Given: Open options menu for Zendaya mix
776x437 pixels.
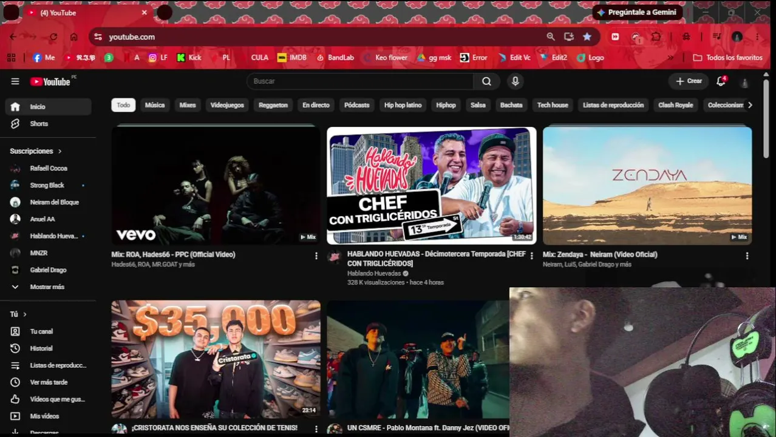Looking at the screenshot, I should click(747, 256).
